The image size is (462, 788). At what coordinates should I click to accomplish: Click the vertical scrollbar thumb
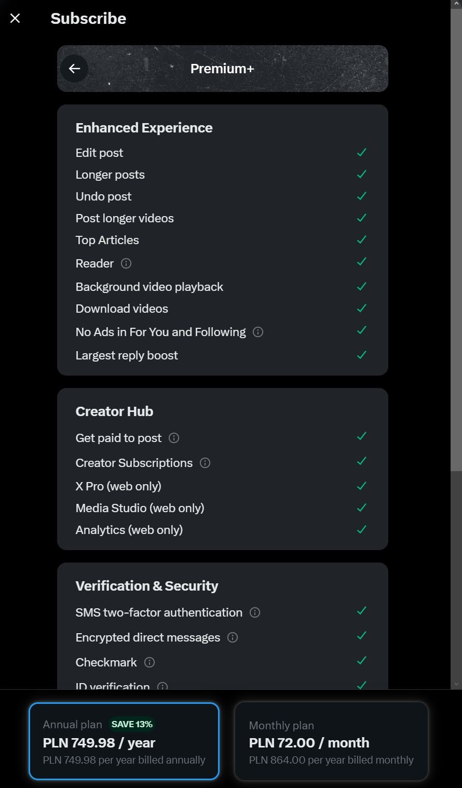(x=456, y=239)
